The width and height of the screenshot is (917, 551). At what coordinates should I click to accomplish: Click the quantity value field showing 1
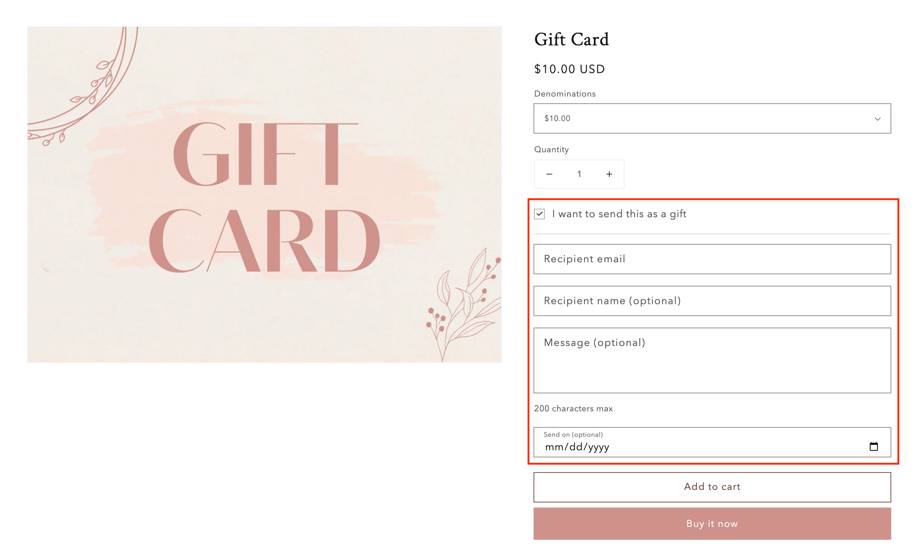579,174
